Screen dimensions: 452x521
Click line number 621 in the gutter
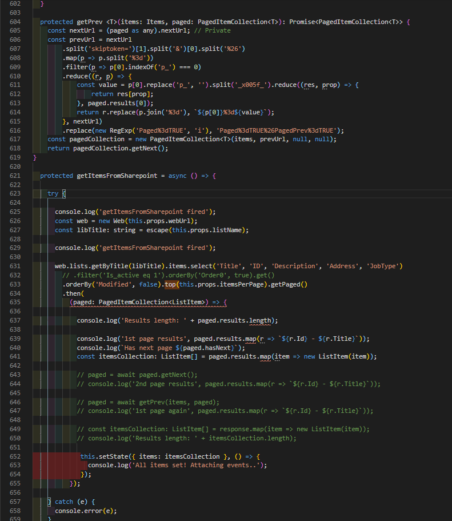[15, 176]
